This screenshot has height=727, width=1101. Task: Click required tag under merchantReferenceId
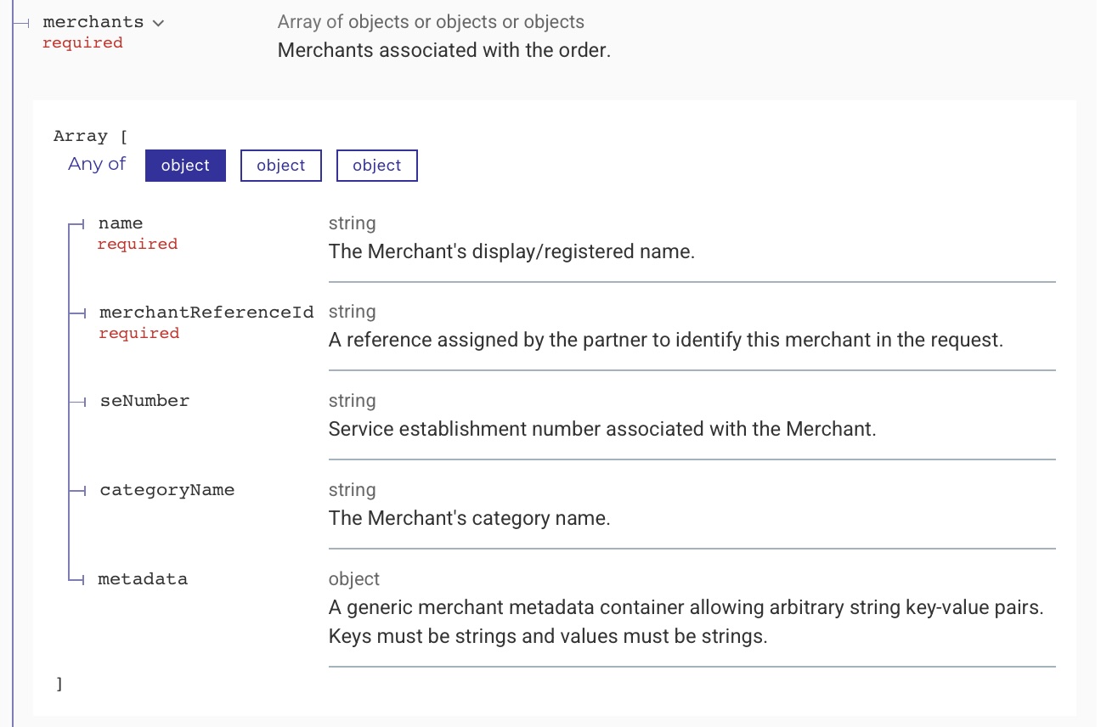138,333
